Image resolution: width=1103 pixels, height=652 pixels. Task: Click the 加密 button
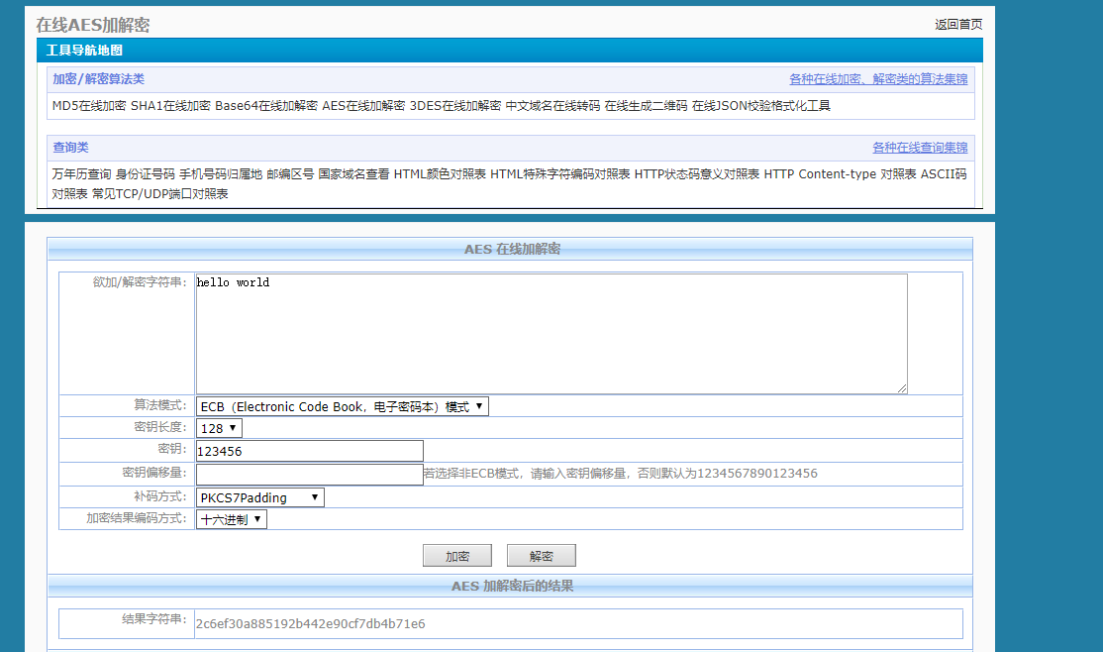pos(457,556)
